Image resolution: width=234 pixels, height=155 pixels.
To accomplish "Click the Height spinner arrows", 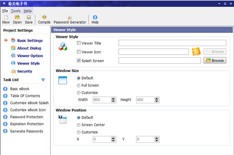I will [156, 100].
